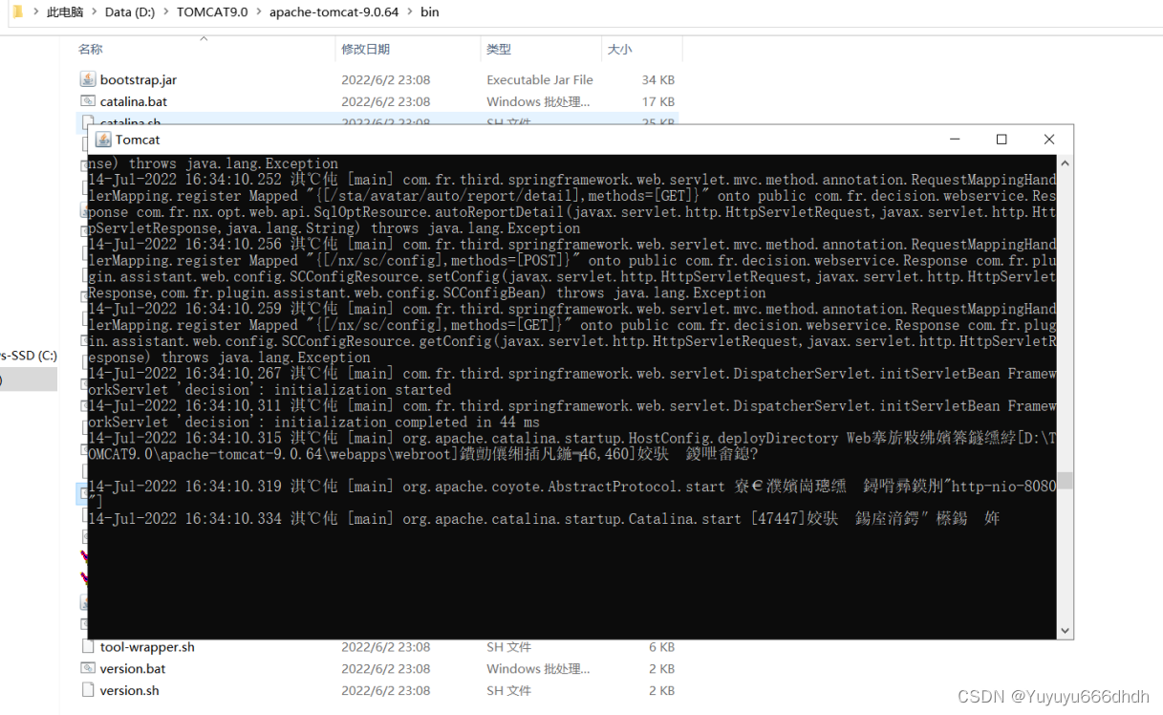
Task: Select version.sh file name
Action: [130, 690]
